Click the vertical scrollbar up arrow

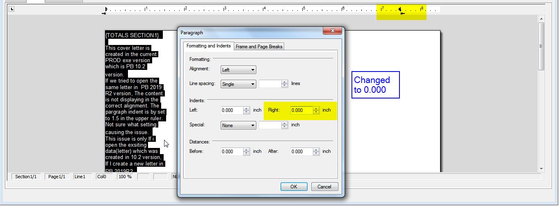coord(541,19)
